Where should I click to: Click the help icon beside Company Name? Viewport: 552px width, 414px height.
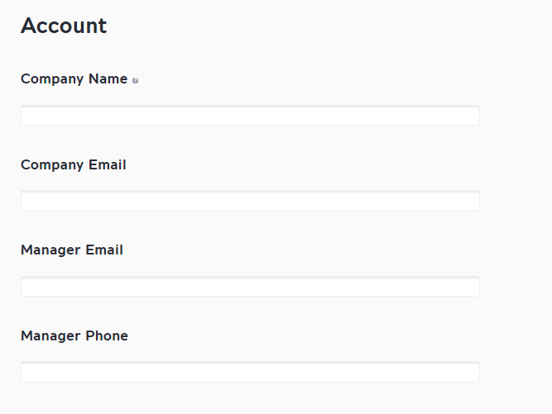(135, 80)
